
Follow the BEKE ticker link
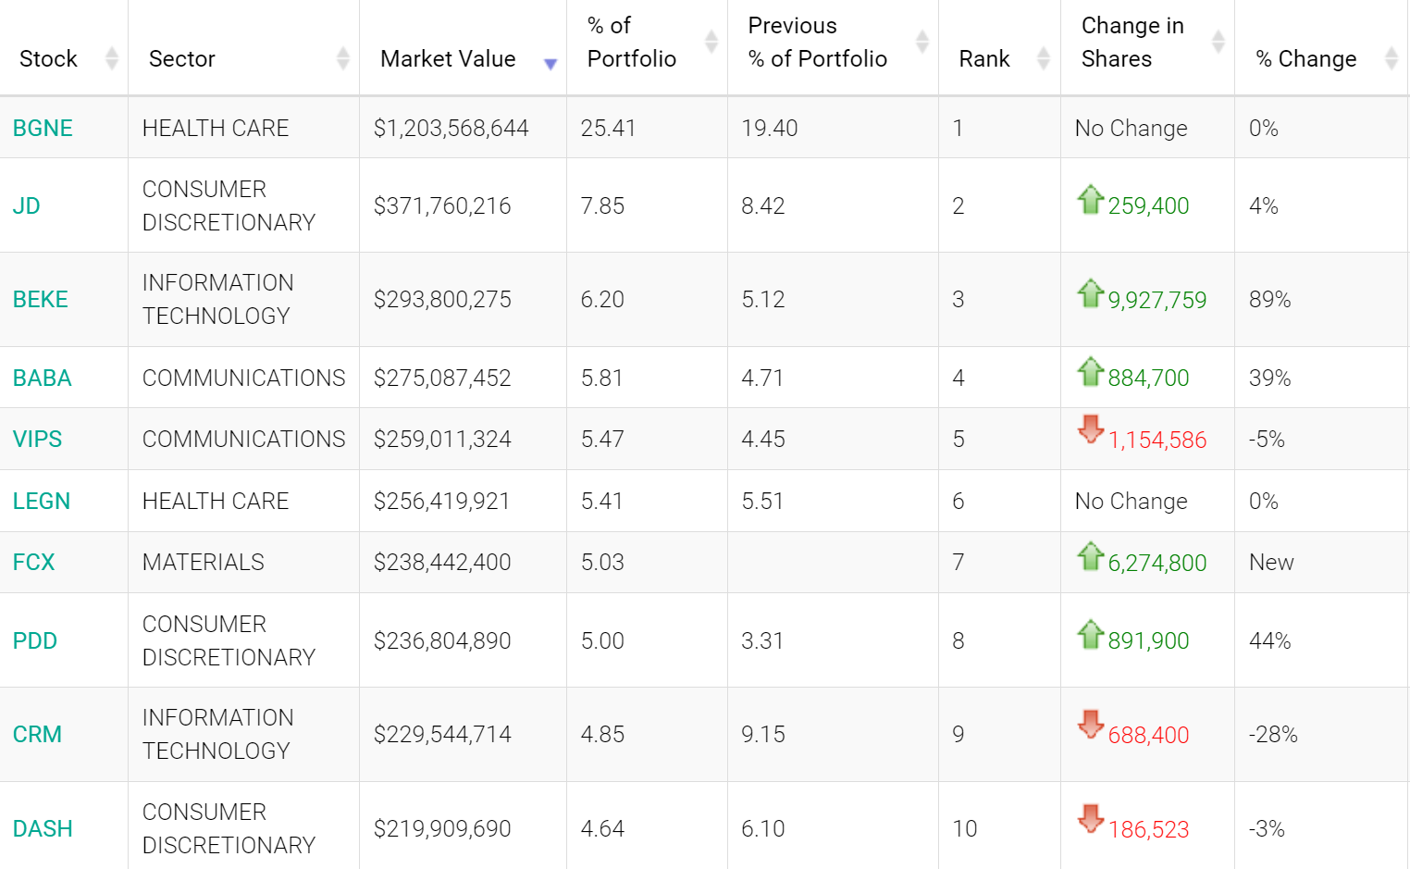coord(41,299)
